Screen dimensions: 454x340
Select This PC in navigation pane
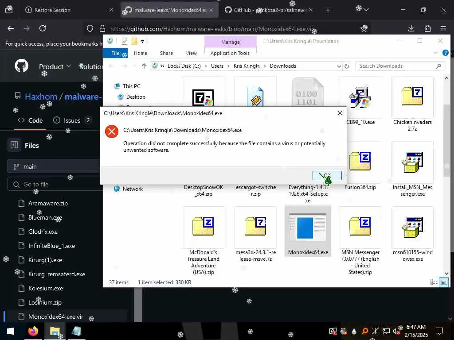click(x=131, y=86)
